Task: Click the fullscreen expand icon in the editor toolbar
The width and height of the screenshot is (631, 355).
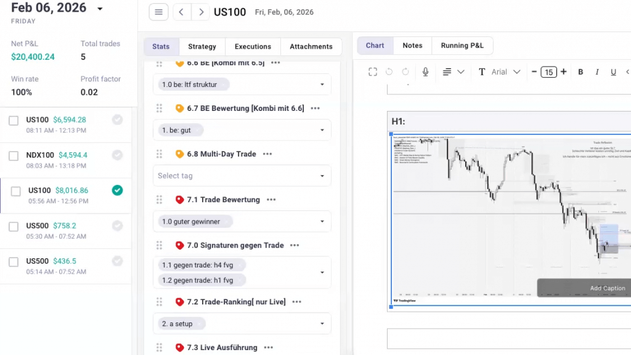Action: [372, 71]
